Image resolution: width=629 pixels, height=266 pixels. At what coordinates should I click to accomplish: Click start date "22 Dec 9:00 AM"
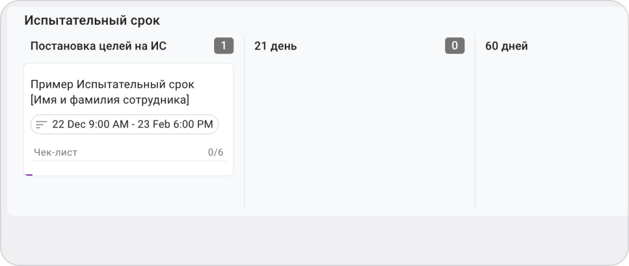point(90,125)
